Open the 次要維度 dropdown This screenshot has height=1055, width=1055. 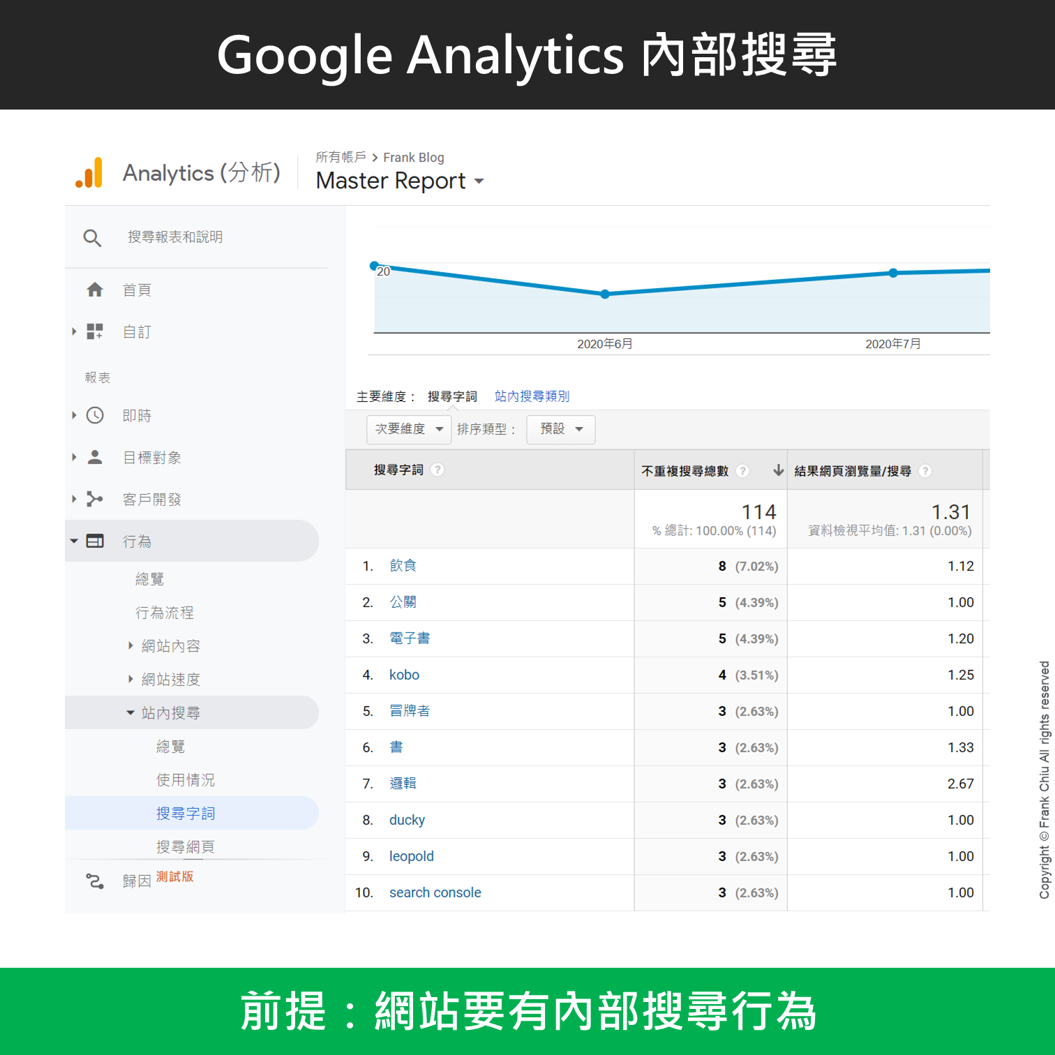(x=409, y=429)
